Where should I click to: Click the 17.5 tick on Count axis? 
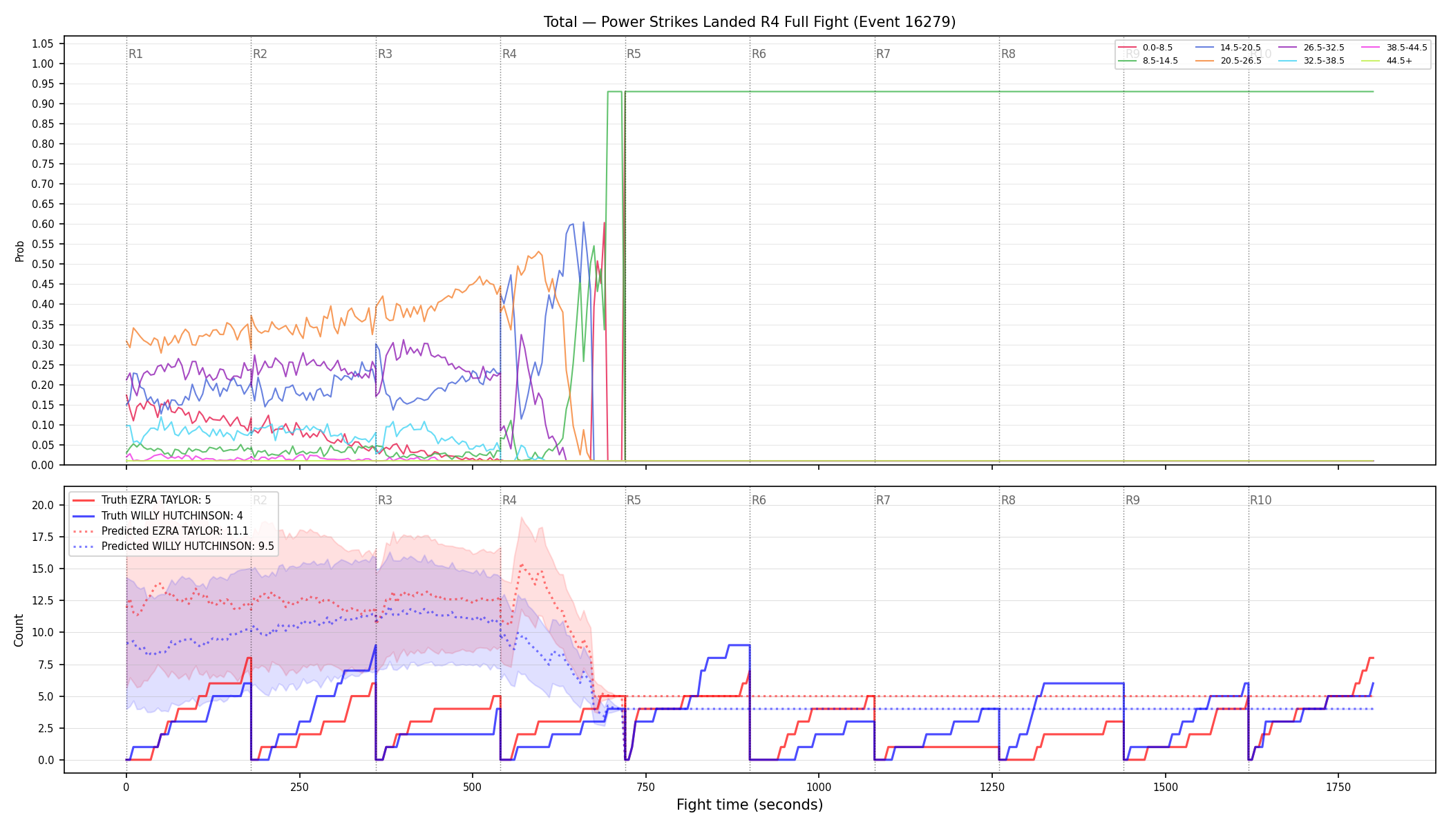pyautogui.click(x=43, y=537)
